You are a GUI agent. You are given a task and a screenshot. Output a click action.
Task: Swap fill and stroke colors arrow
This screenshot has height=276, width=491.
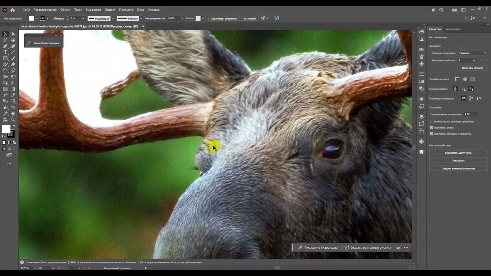(15, 127)
